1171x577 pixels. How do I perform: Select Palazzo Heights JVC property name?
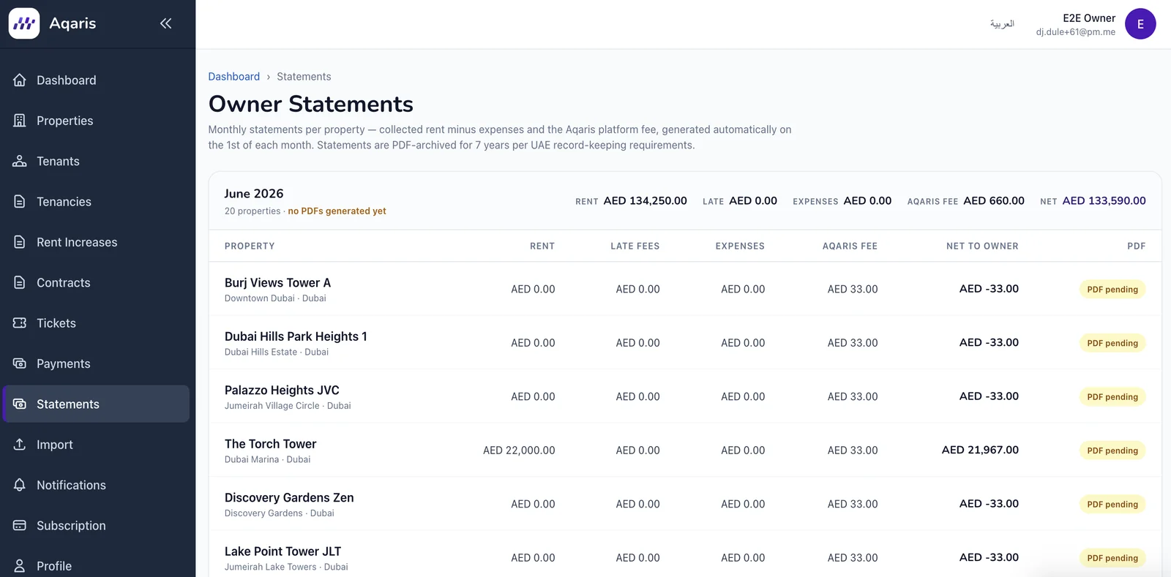[282, 390]
